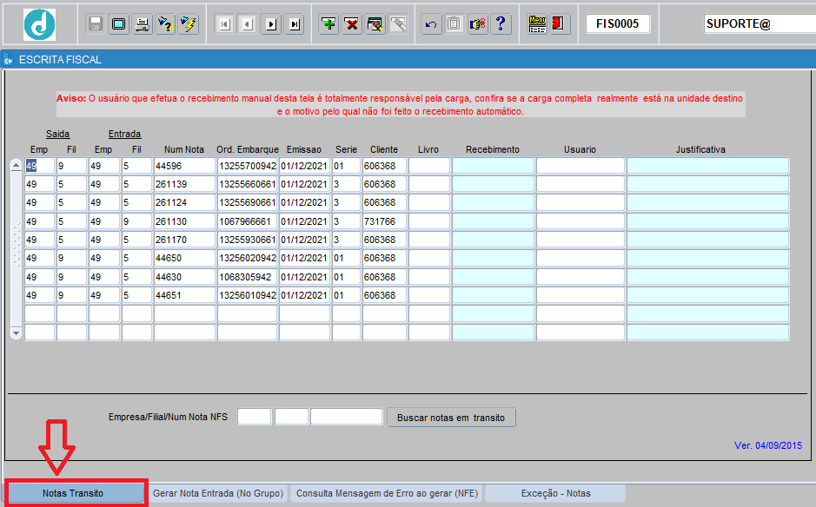Screen dimensions: 816x507
Task: Click the Saida group header
Action: tap(57, 135)
